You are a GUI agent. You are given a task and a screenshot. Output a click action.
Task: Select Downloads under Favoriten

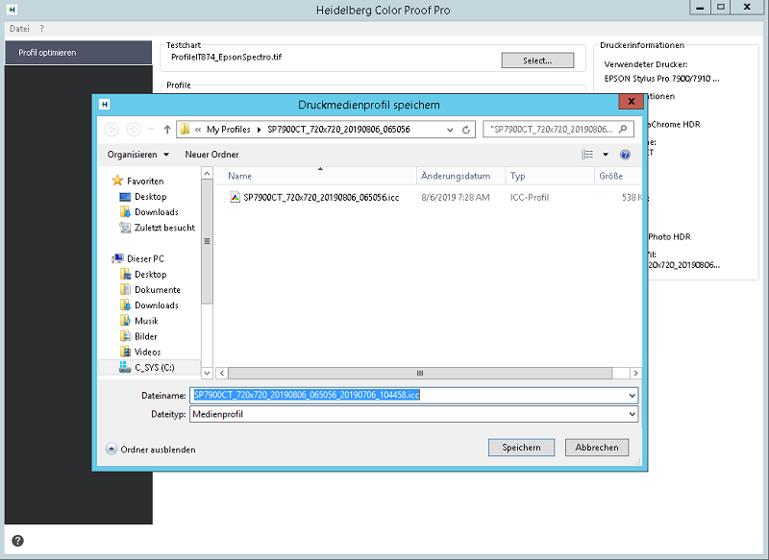(157, 212)
